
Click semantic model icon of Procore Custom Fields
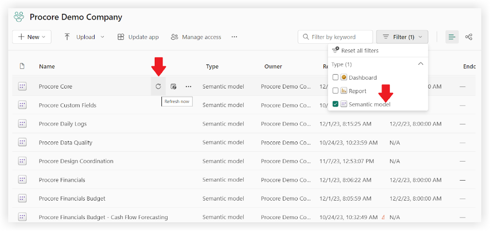coord(22,105)
